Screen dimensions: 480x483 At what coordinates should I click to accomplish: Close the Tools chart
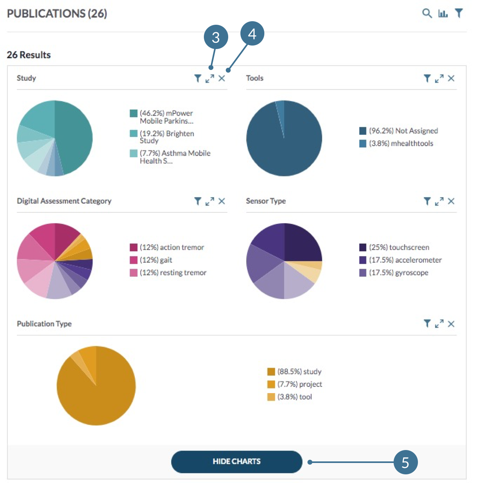pos(451,79)
